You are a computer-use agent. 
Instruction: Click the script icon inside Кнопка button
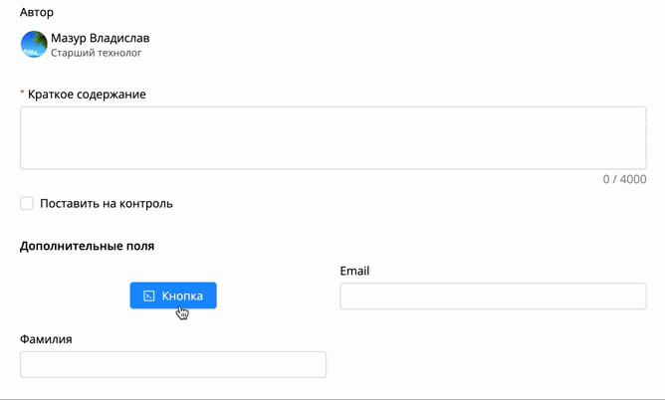(149, 296)
